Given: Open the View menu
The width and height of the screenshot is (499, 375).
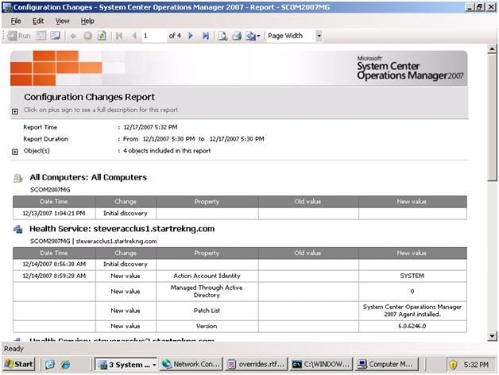Looking at the screenshot, I should click(62, 21).
